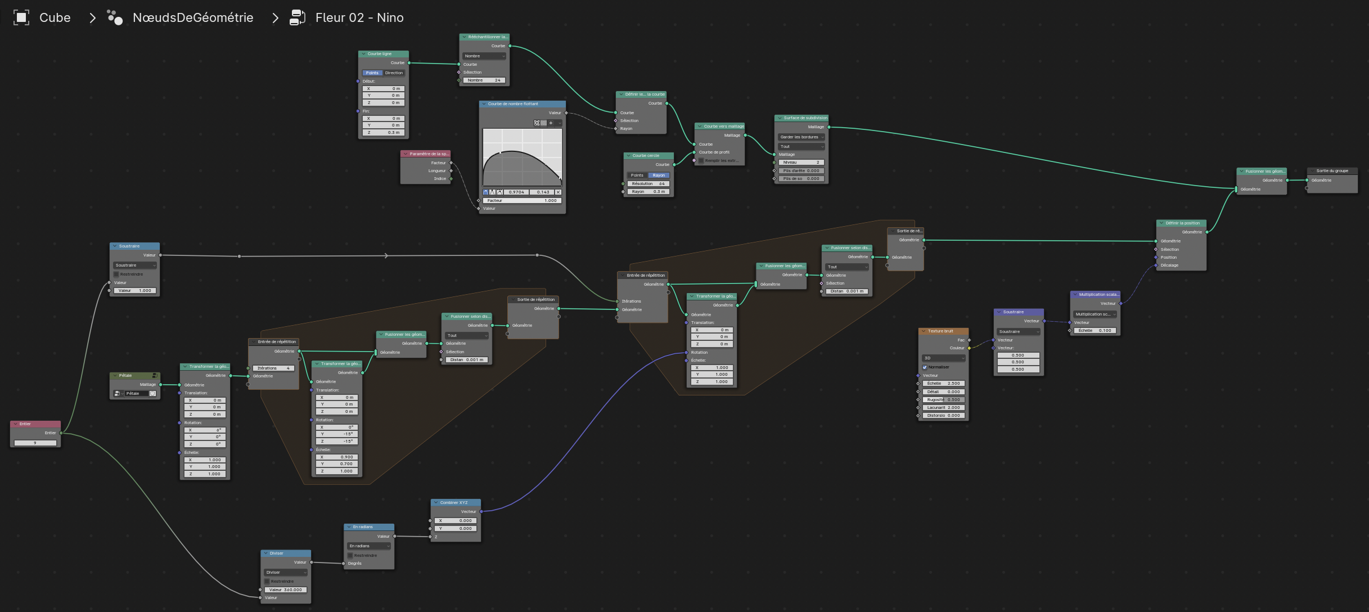
Task: Click the fake user shield on Pétale
Action: tap(152, 393)
